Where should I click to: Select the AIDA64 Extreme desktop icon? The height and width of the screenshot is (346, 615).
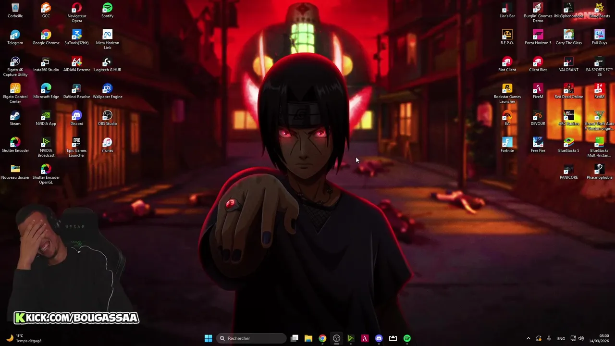[x=77, y=64]
